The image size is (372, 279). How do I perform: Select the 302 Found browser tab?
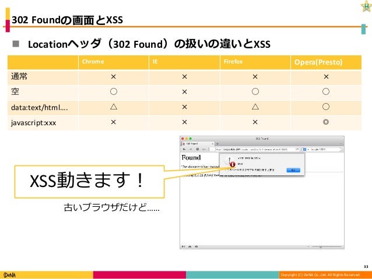pyautogui.click(x=198, y=144)
